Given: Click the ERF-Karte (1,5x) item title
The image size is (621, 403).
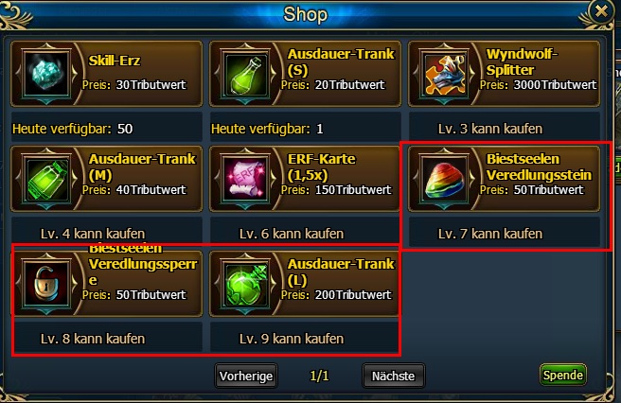Looking at the screenshot, I should pos(321,166).
